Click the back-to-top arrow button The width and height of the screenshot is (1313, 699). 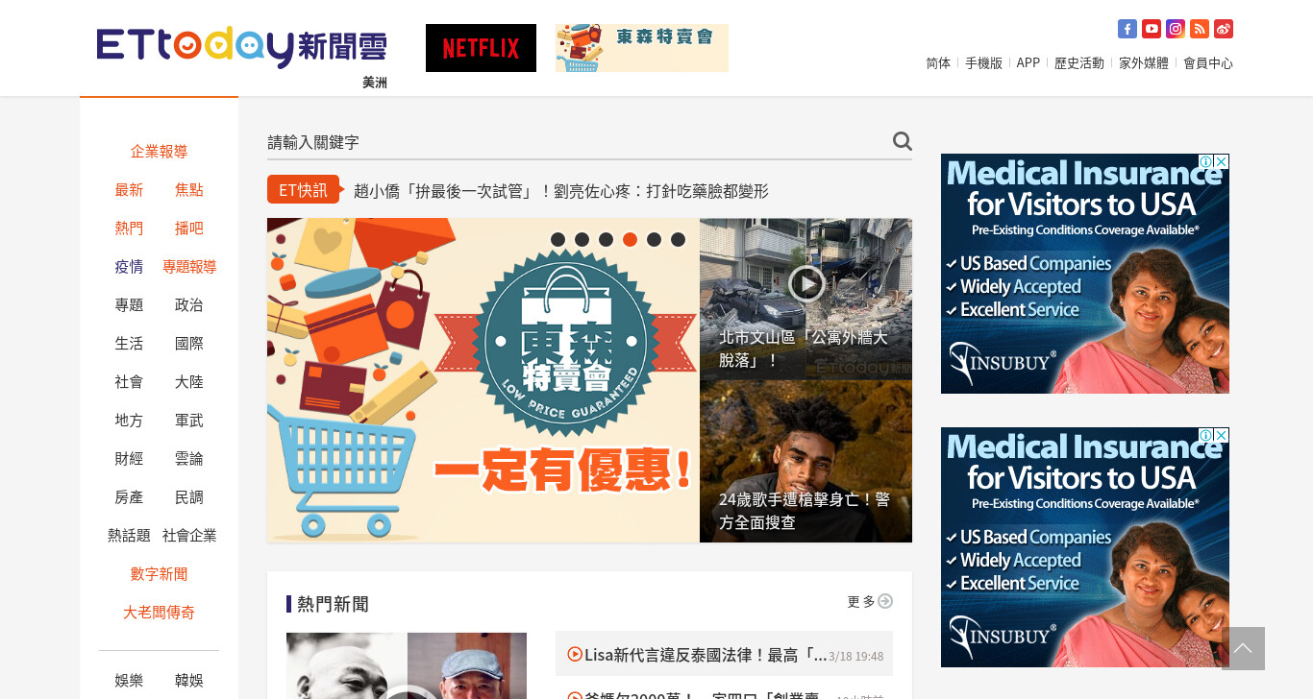[x=1243, y=648]
